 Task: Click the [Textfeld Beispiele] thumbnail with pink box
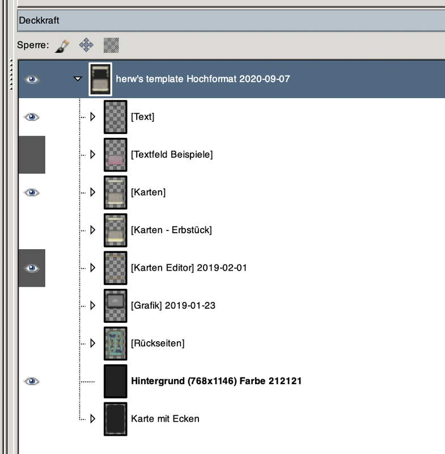tap(116, 154)
